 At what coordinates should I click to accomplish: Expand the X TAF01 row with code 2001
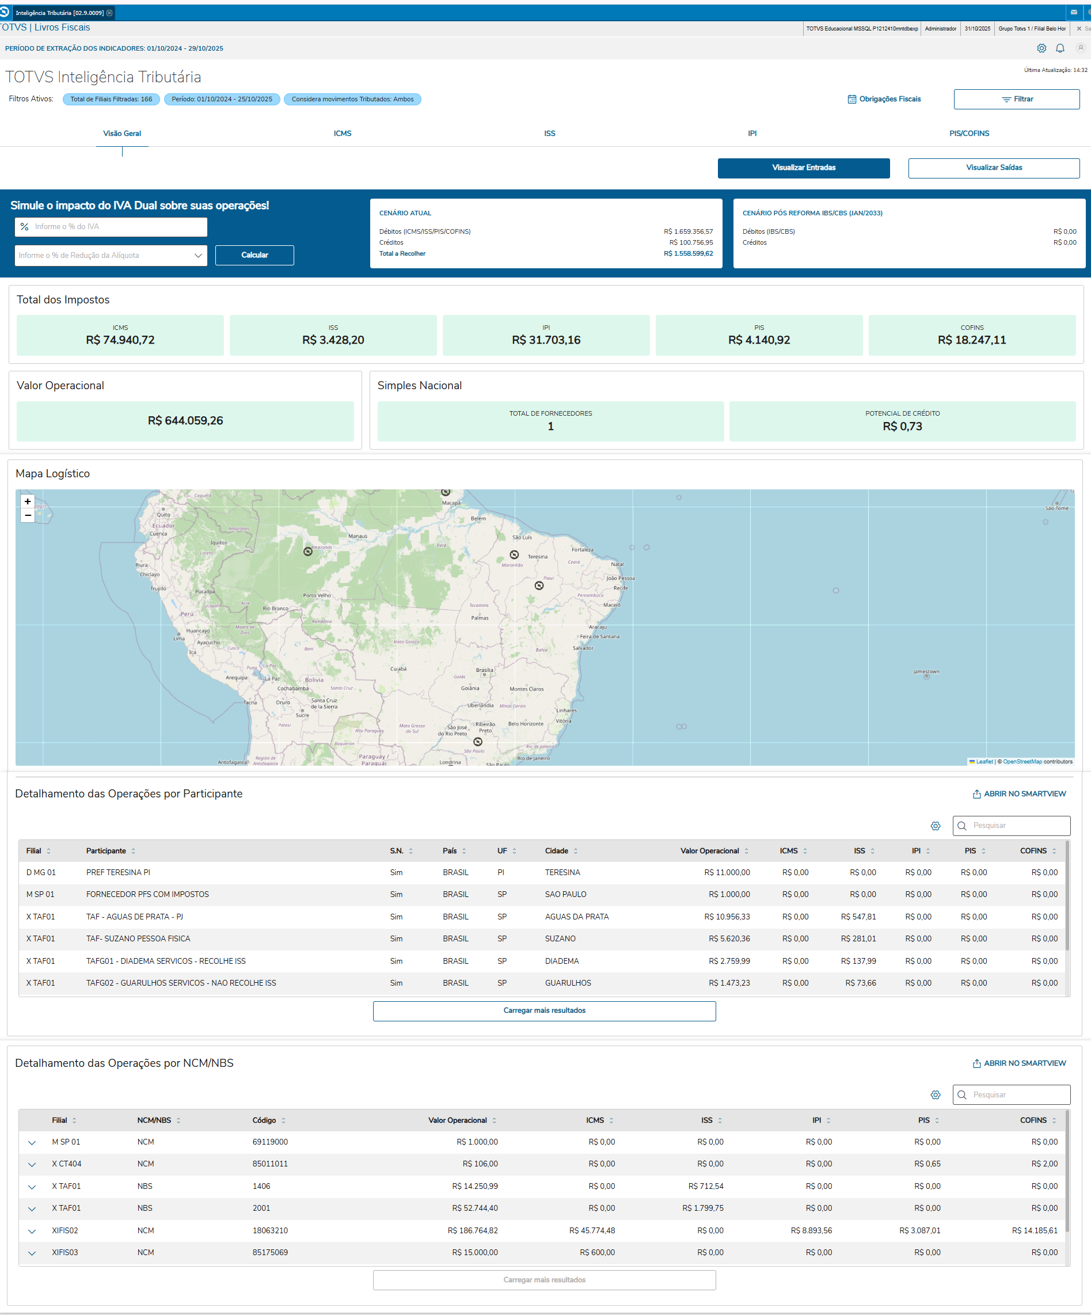point(32,1208)
